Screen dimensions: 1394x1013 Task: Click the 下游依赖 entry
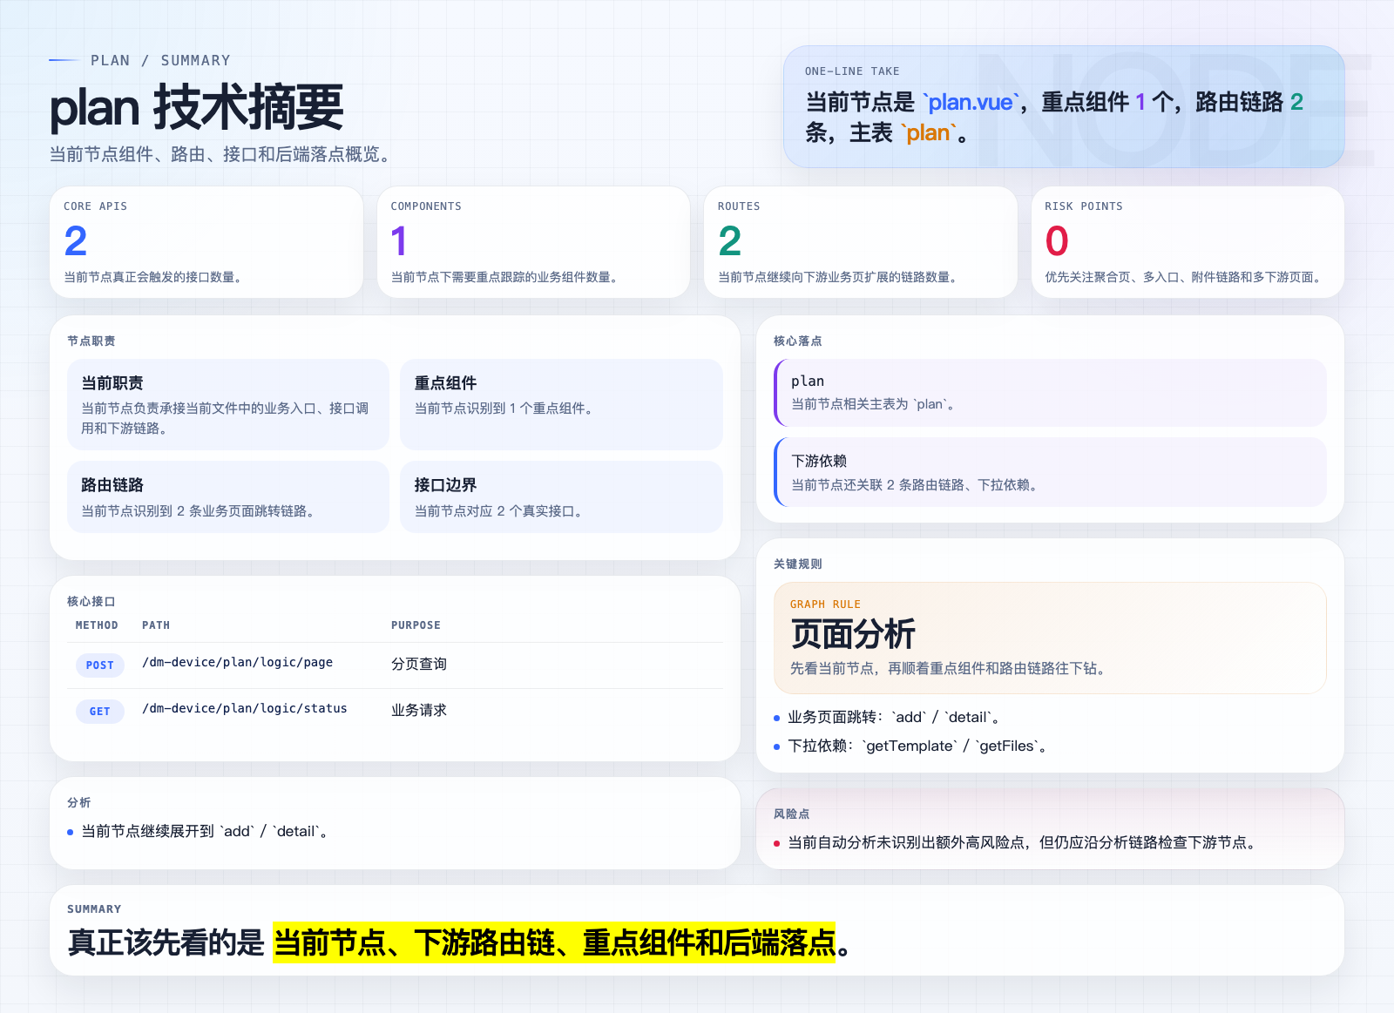1050,472
